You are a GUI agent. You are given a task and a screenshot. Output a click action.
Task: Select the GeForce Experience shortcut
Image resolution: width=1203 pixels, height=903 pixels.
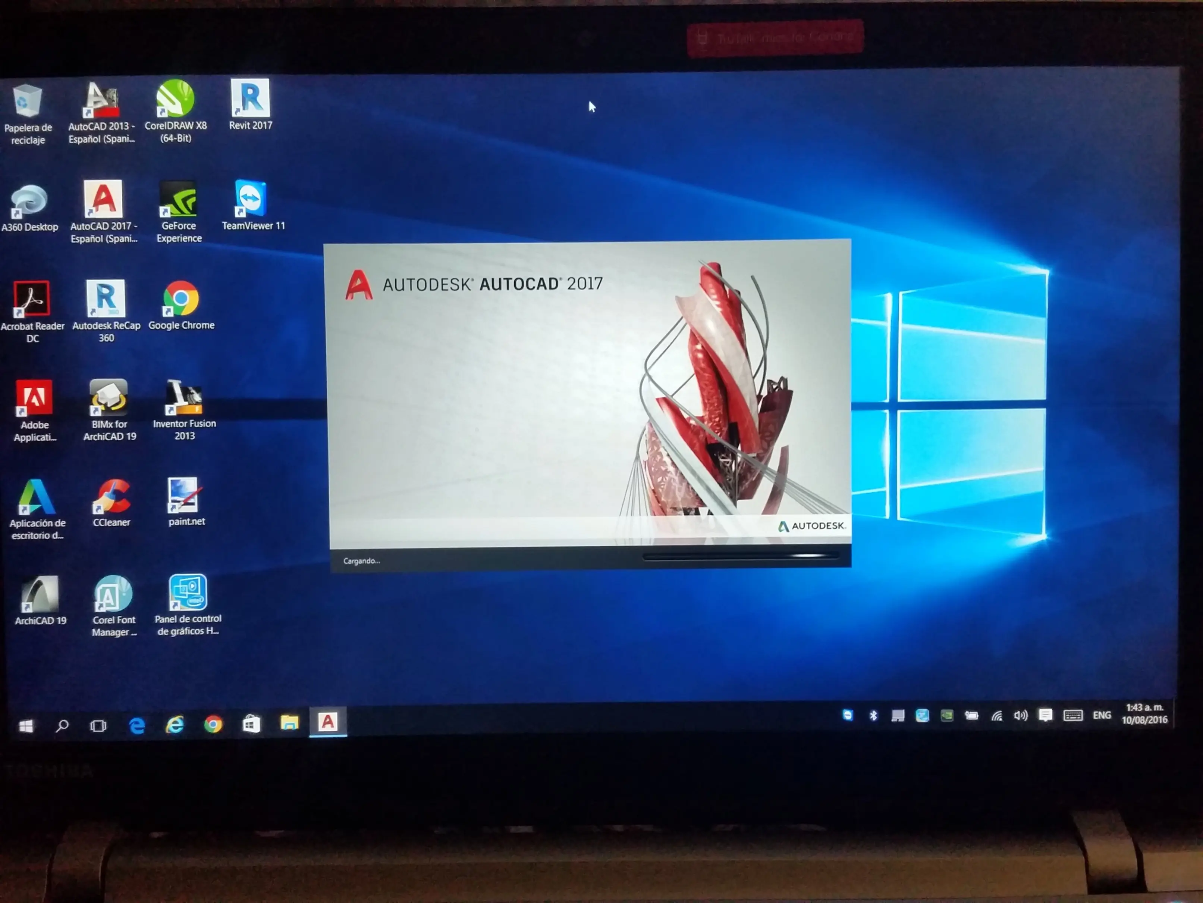tap(178, 212)
